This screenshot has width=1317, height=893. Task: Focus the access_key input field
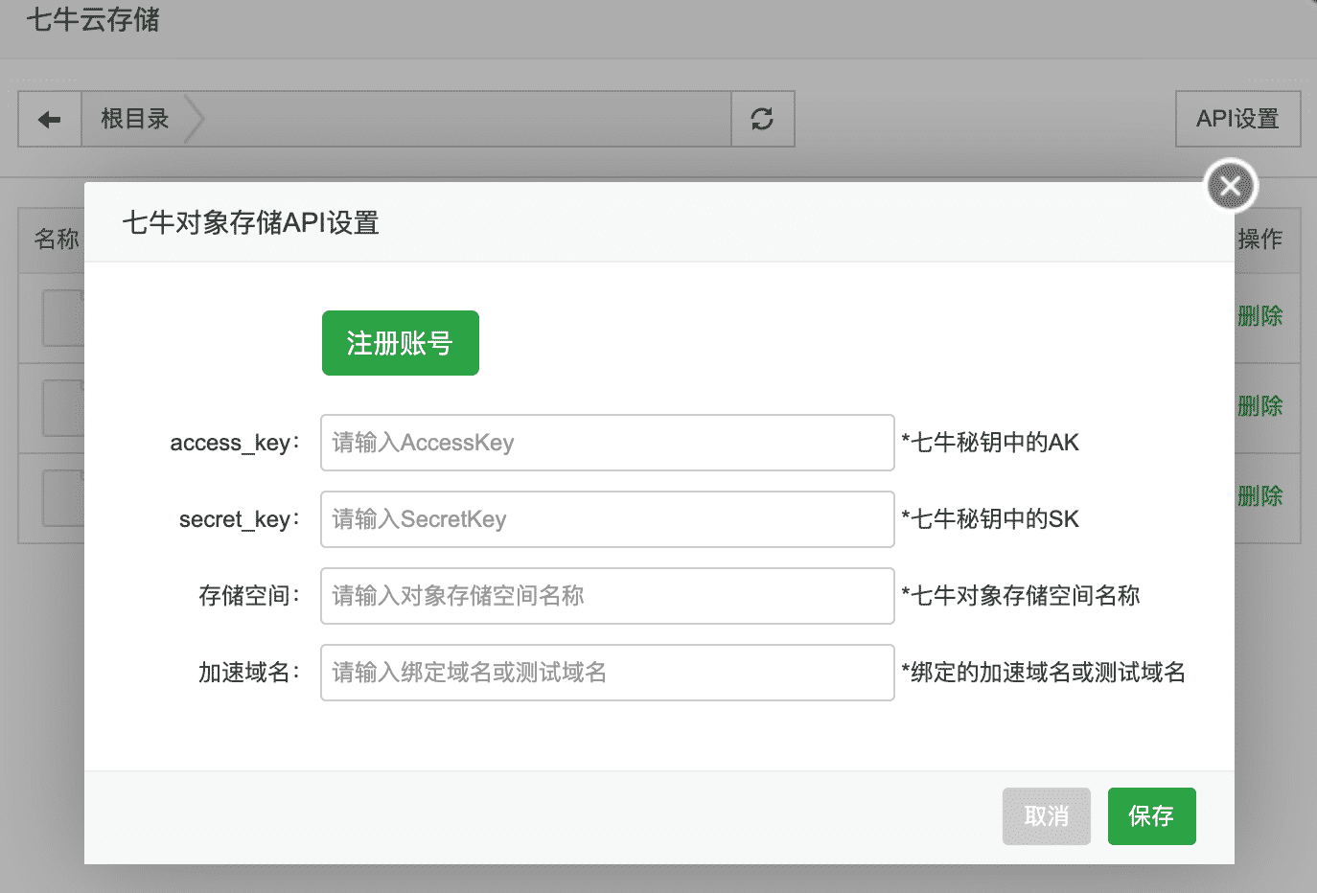[x=608, y=443]
